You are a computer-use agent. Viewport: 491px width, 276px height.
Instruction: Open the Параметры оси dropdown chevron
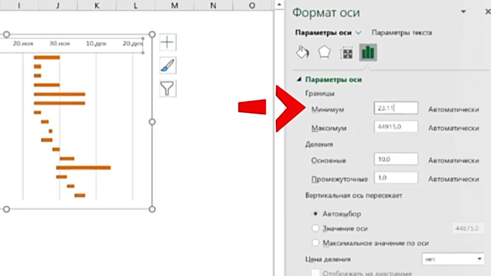click(358, 33)
